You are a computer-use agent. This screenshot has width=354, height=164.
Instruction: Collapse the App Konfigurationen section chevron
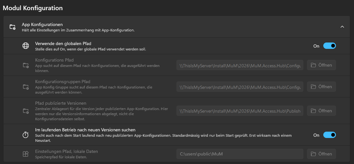pos(342,27)
